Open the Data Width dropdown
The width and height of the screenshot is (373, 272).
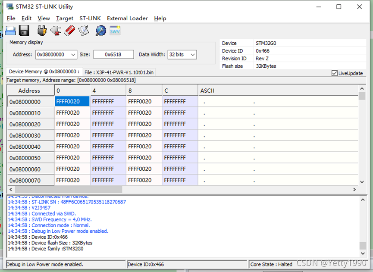pos(193,55)
